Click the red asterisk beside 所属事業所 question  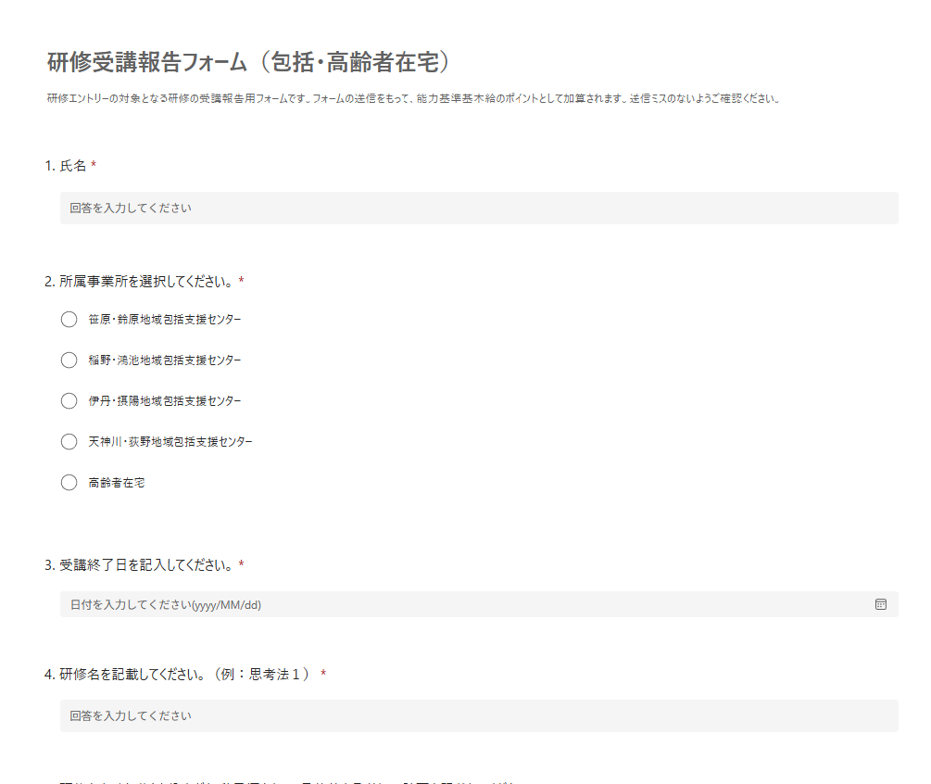click(x=242, y=281)
